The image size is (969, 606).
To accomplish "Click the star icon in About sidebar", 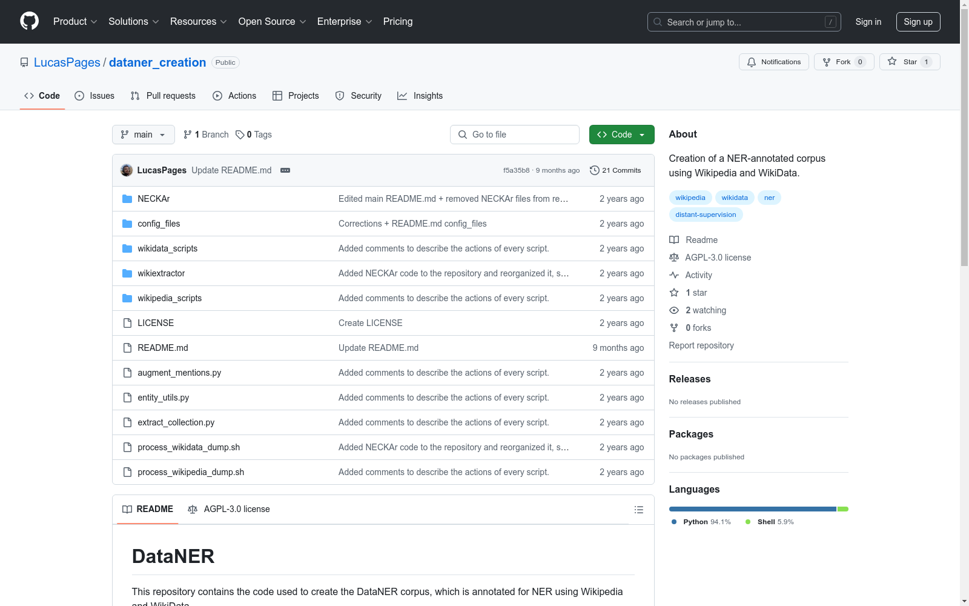I will [x=674, y=293].
